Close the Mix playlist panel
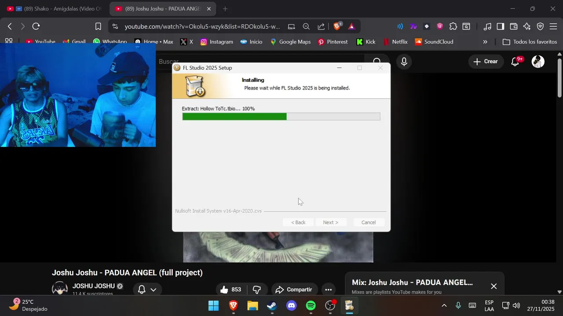Screen dimensions: 563x316 494,286
